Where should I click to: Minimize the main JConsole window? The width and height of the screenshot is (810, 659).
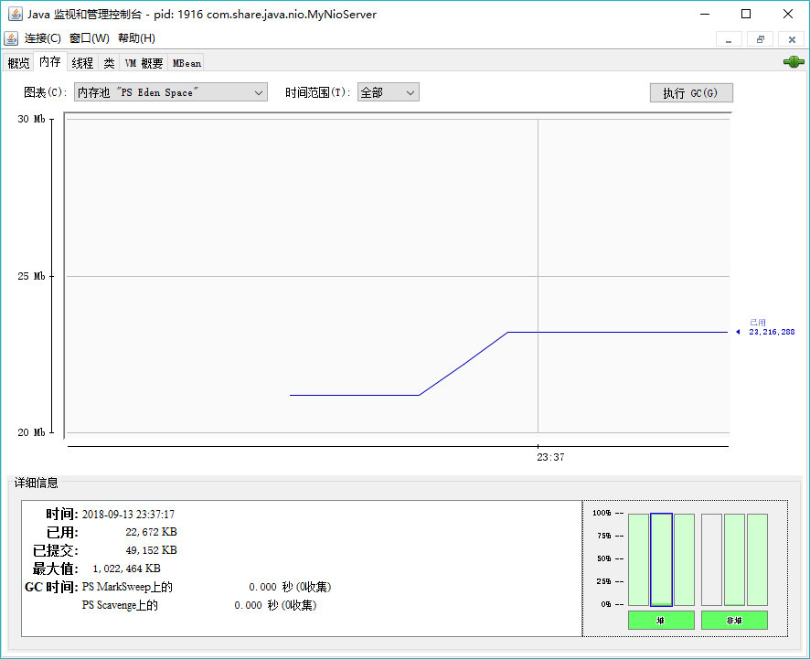[x=705, y=14]
